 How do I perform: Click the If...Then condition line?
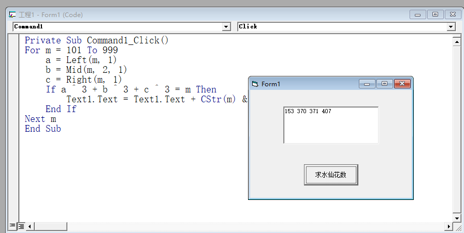131,89
